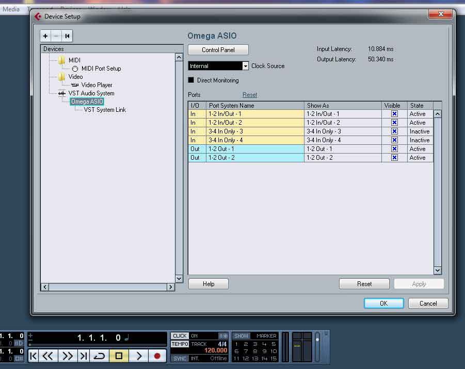465x369 pixels.
Task: Click the add device plus button
Action: coord(45,36)
